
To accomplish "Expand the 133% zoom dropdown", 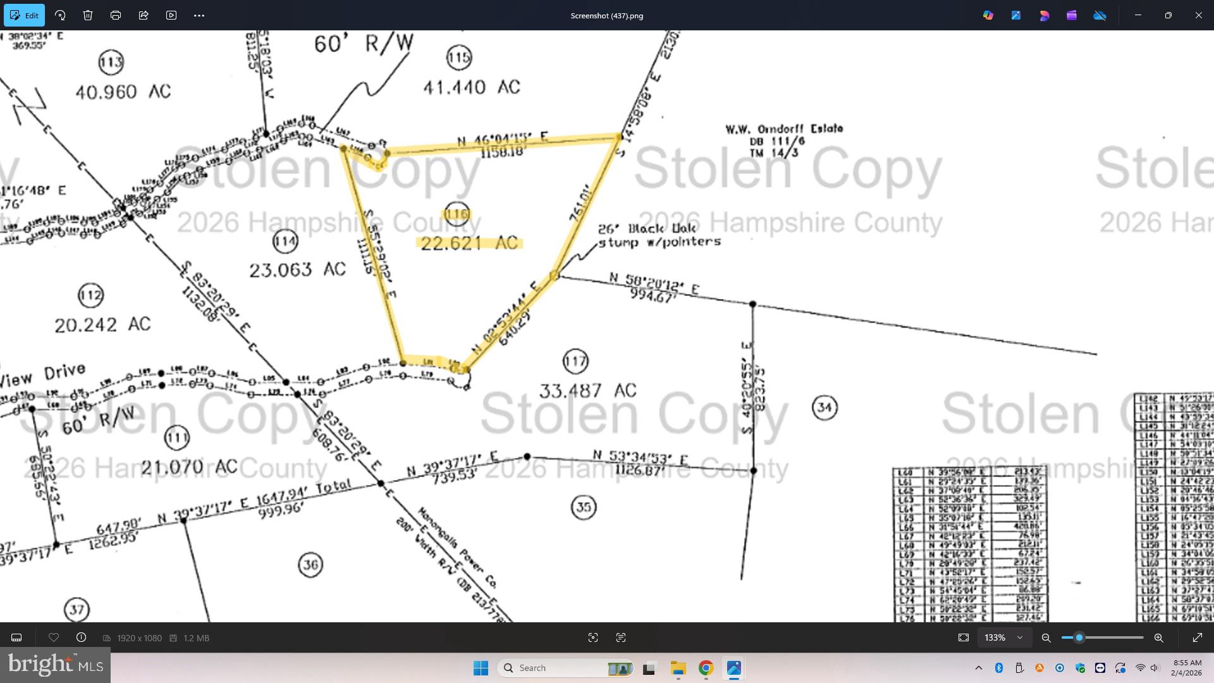I will point(1019,637).
